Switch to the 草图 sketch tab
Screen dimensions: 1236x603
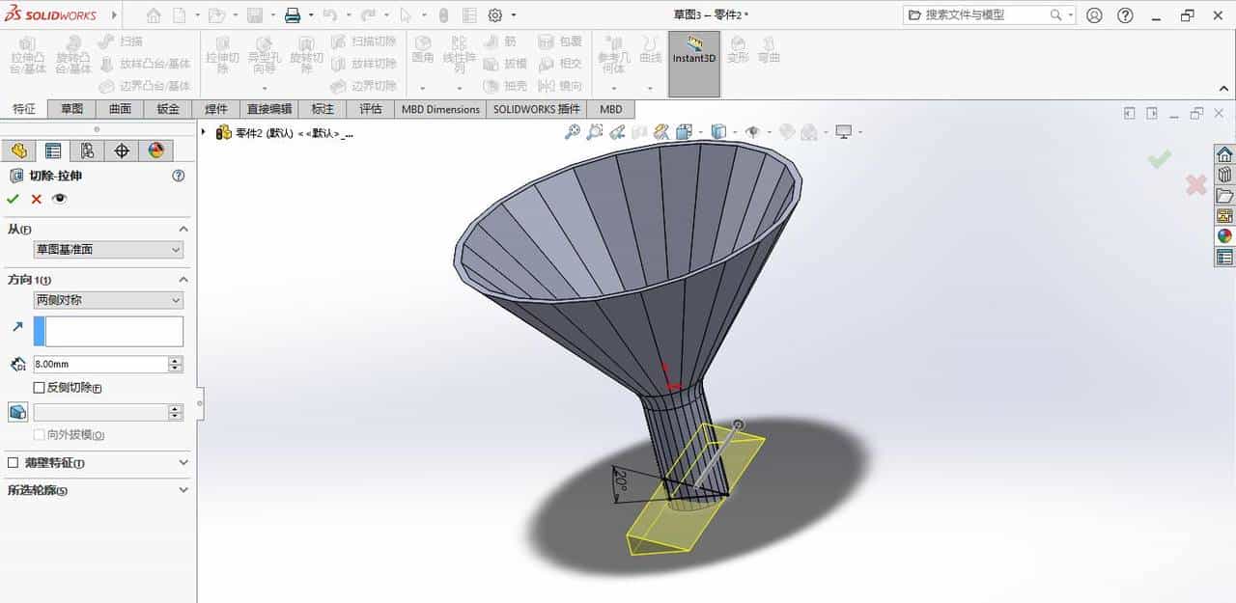(71, 109)
